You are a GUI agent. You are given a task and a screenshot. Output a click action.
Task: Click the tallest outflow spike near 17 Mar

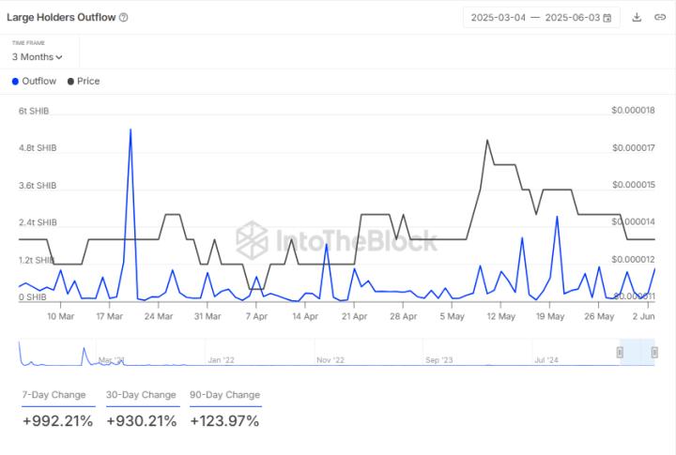[130, 130]
